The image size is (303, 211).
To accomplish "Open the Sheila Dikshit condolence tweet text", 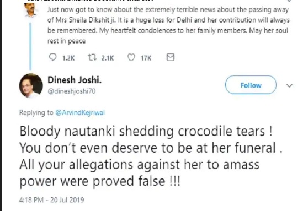I will tap(168, 25).
